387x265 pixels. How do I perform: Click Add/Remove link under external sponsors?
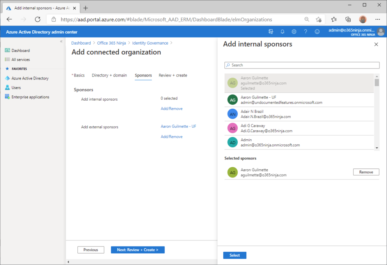pos(172,136)
